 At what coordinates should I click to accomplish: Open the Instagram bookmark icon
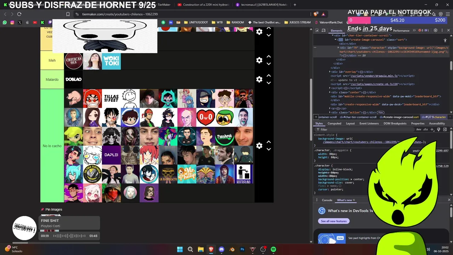pyautogui.click(x=12, y=22)
